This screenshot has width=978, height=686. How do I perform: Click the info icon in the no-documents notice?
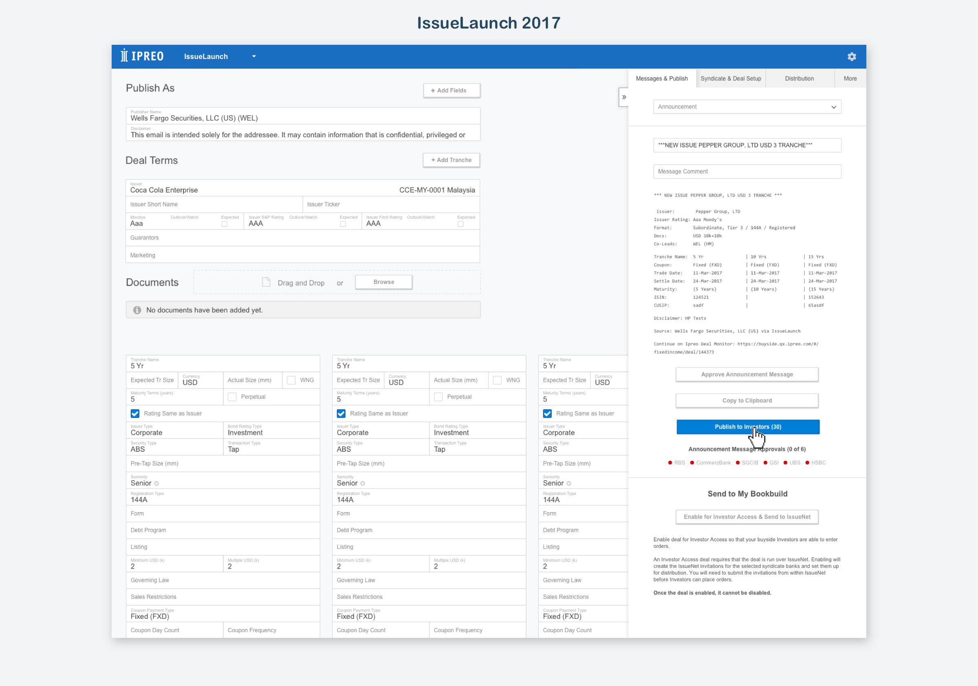tap(137, 310)
